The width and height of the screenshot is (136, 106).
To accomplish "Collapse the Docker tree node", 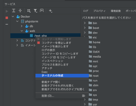I will pyautogui.click(x=13, y=16).
